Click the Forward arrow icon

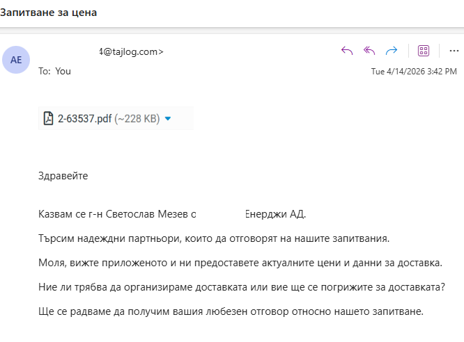pos(392,51)
